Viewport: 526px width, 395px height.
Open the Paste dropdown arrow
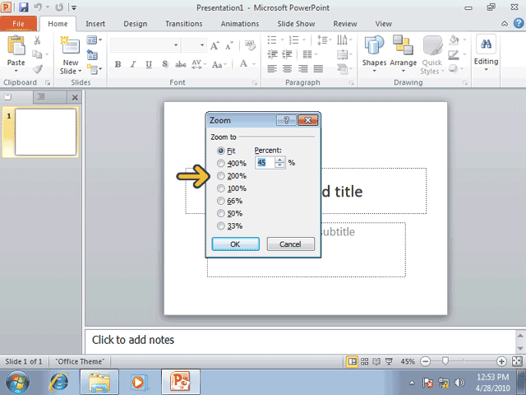16,71
